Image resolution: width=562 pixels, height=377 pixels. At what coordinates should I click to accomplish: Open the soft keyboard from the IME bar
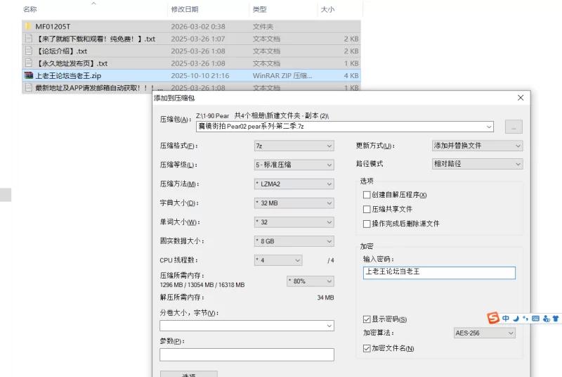point(535,318)
